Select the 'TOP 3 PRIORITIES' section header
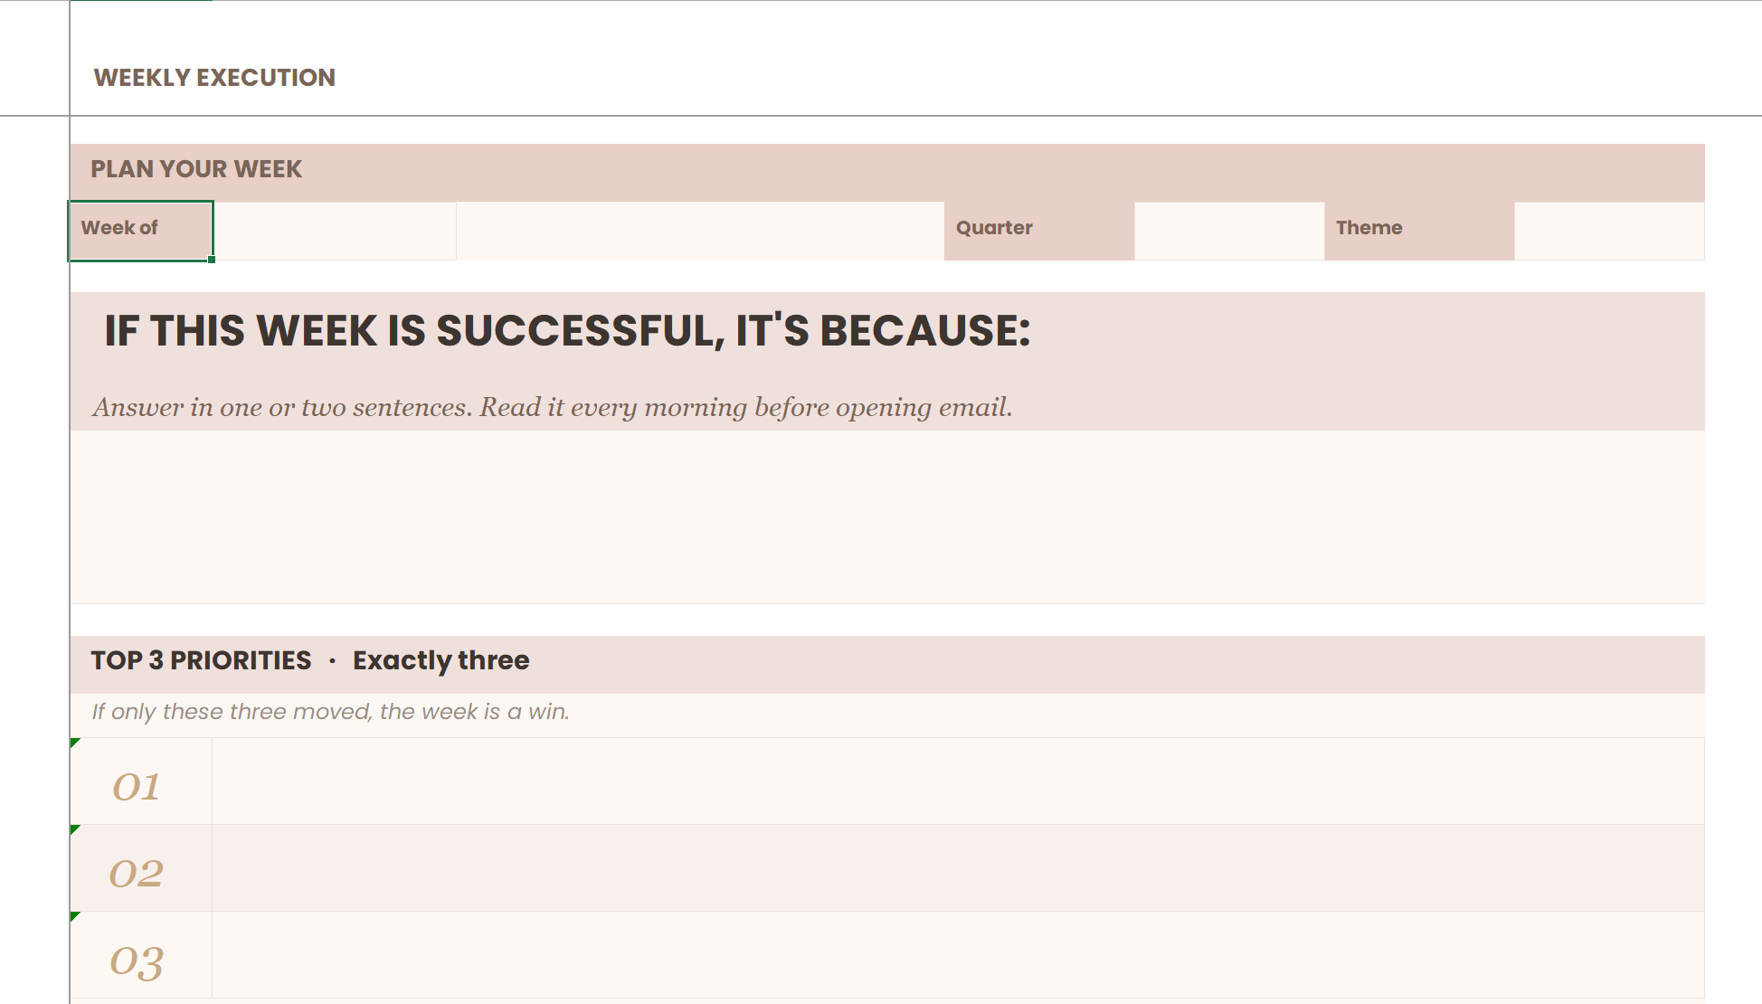This screenshot has height=1004, width=1762. click(x=309, y=661)
